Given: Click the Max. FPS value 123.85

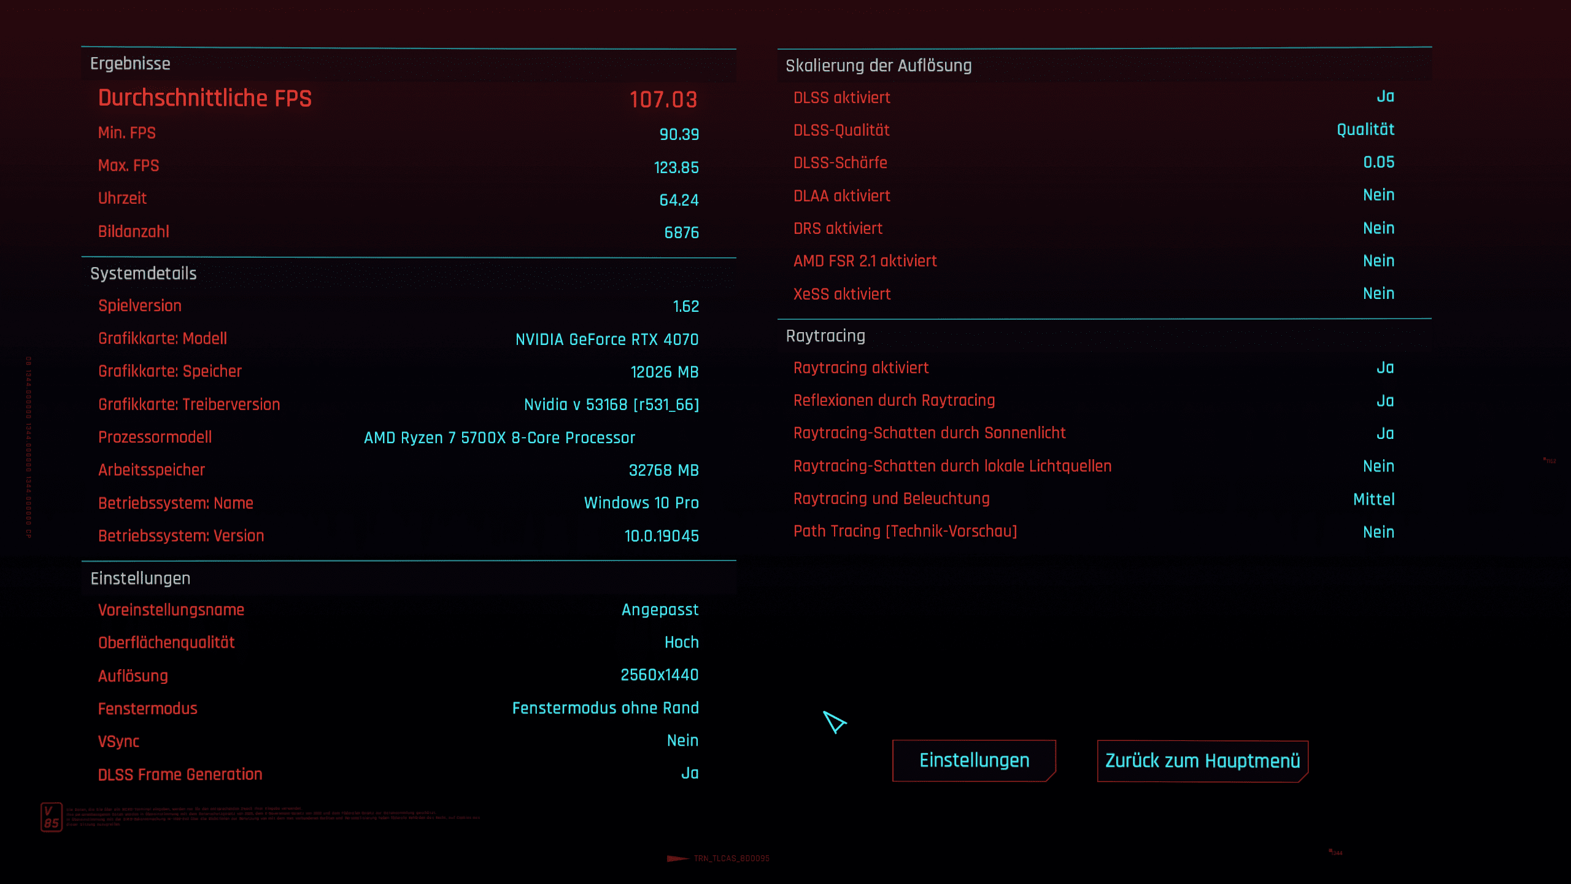Looking at the screenshot, I should 676,167.
